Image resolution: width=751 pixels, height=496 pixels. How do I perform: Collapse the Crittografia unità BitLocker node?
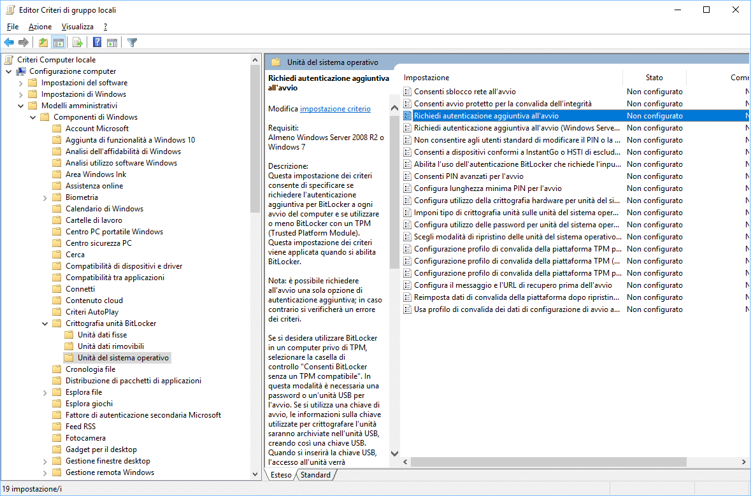(45, 323)
